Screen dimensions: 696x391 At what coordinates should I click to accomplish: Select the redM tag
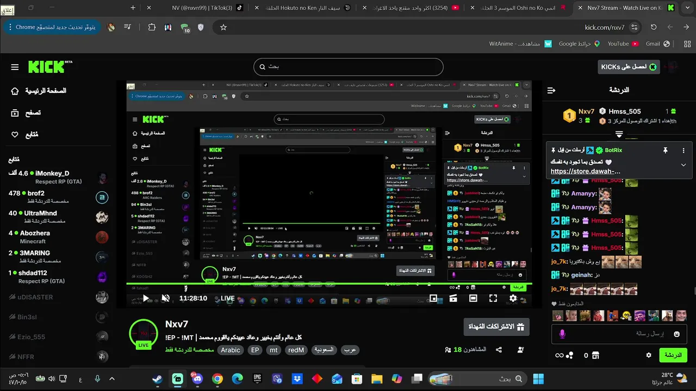click(x=296, y=350)
